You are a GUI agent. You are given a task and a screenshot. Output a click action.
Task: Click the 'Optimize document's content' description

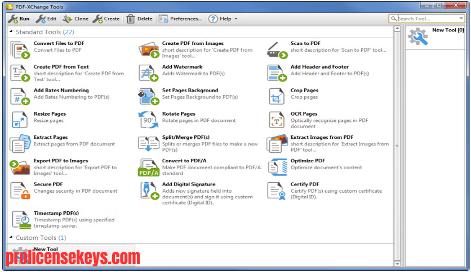(x=326, y=167)
